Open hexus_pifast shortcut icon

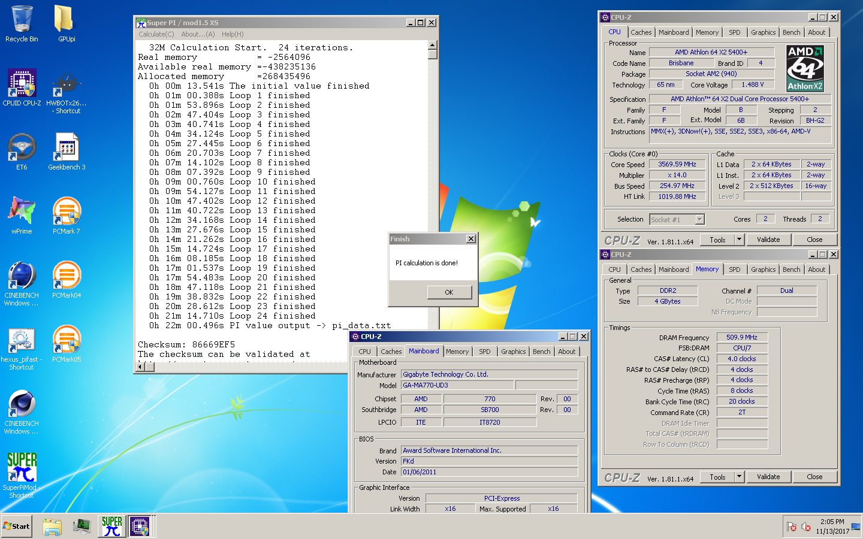[x=22, y=347]
